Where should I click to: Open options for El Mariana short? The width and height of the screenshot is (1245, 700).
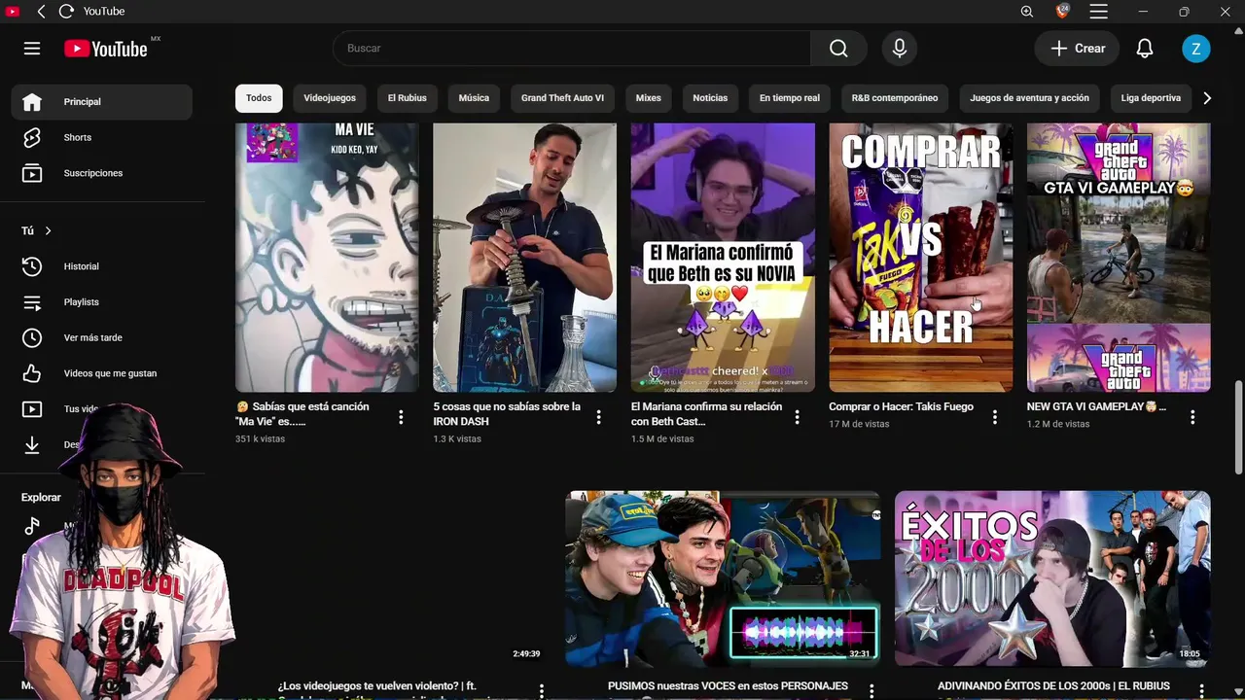tap(797, 417)
